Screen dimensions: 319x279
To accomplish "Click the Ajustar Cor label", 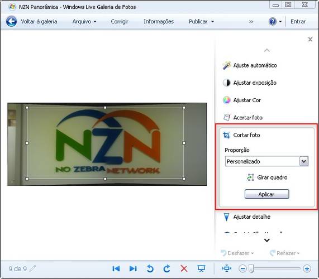I will (247, 100).
